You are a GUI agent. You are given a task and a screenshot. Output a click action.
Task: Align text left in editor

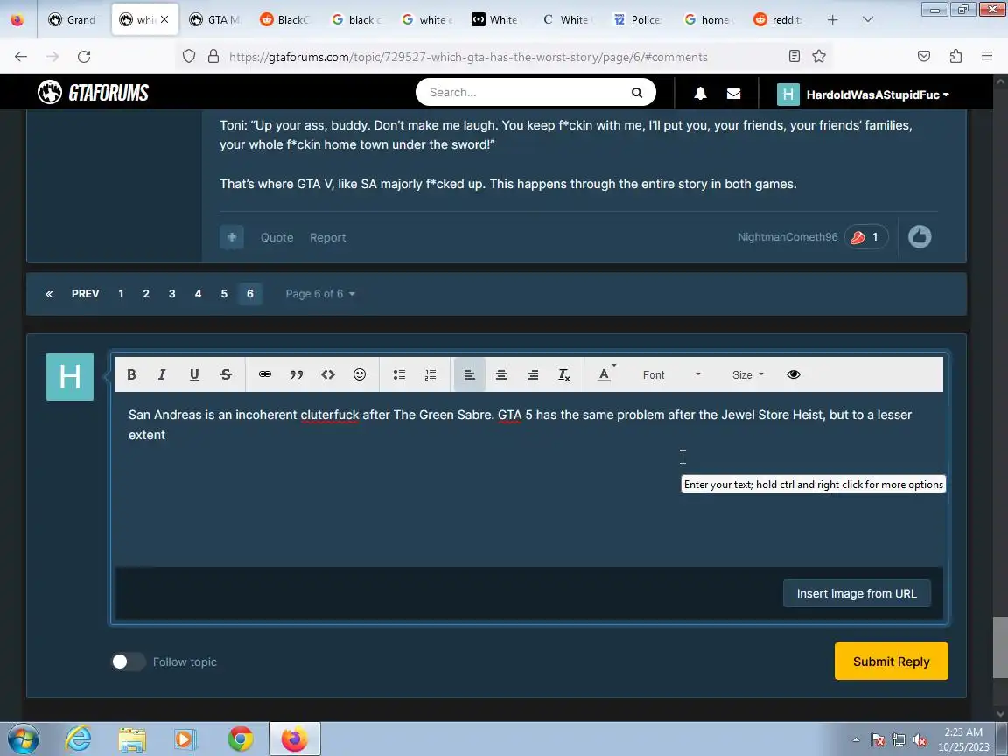(x=469, y=374)
